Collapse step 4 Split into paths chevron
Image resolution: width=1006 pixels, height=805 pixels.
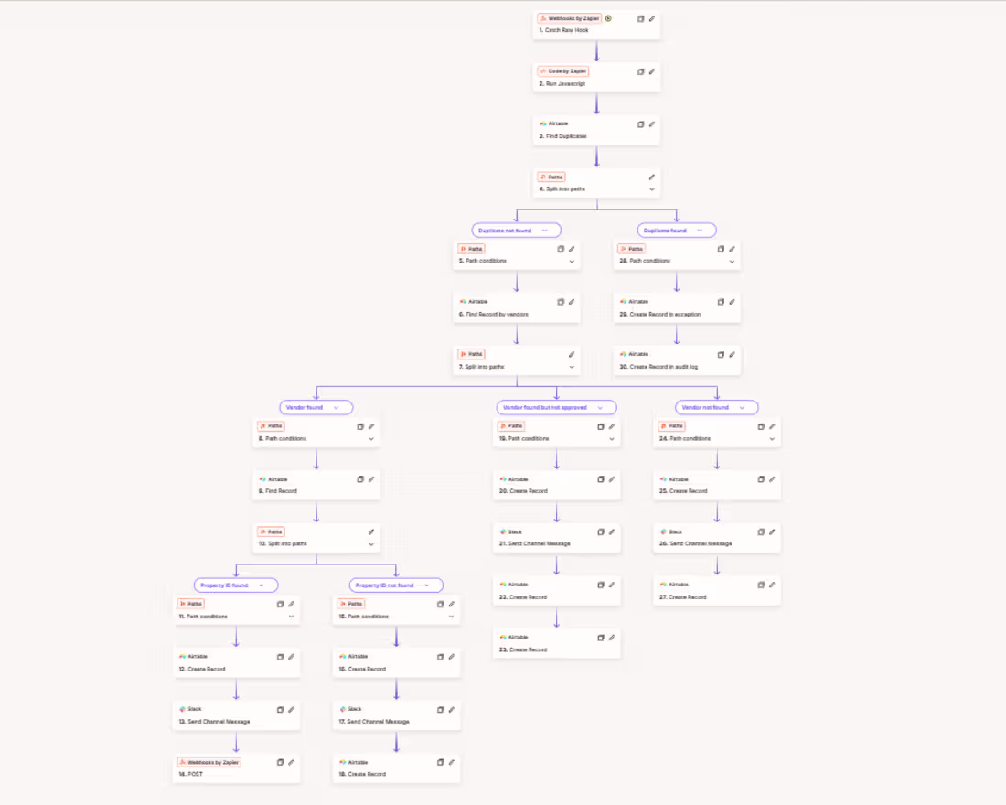click(x=652, y=189)
